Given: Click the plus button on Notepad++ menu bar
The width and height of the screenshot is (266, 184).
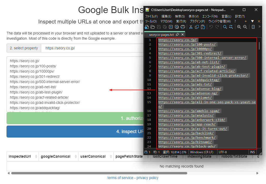Looking at the screenshot, I should (x=245, y=21).
